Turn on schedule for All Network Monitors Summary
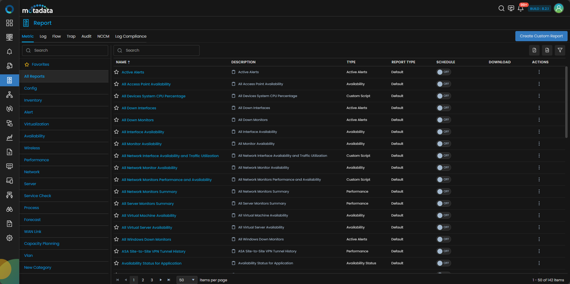This screenshot has height=284, width=570. tap(443, 191)
